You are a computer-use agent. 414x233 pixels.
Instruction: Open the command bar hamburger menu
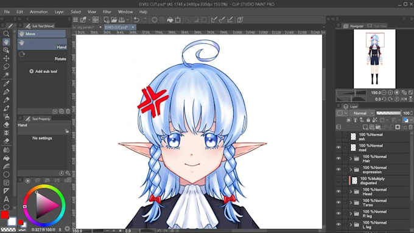point(75,20)
